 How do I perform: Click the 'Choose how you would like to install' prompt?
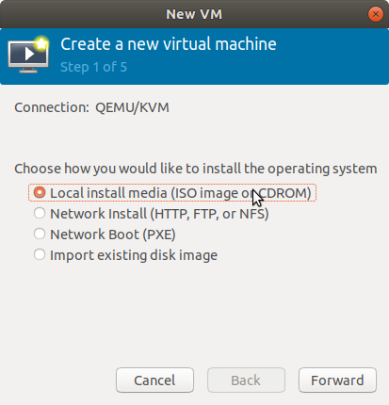(196, 169)
